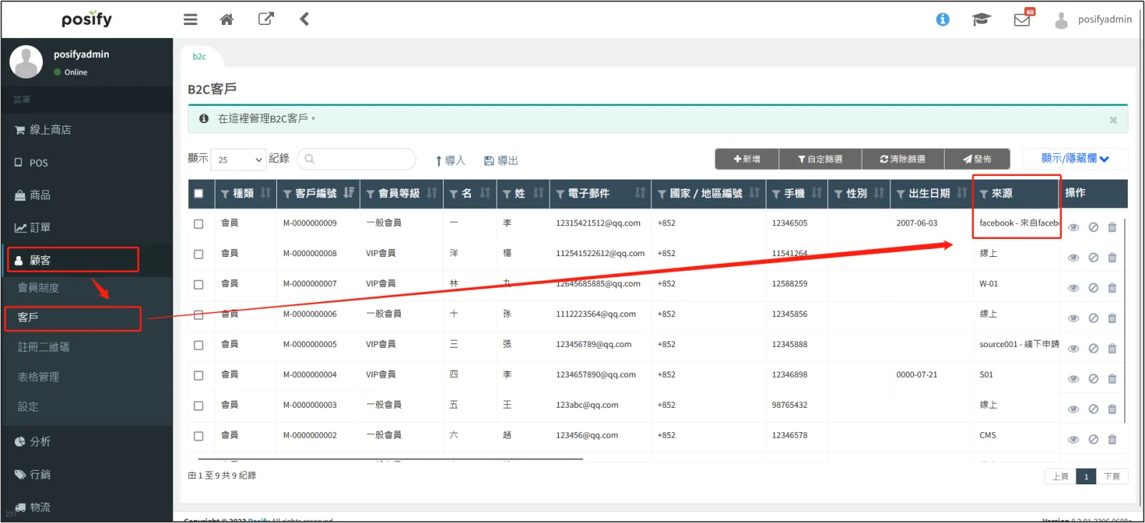Tick the select-all checkbox in table header

(x=199, y=193)
